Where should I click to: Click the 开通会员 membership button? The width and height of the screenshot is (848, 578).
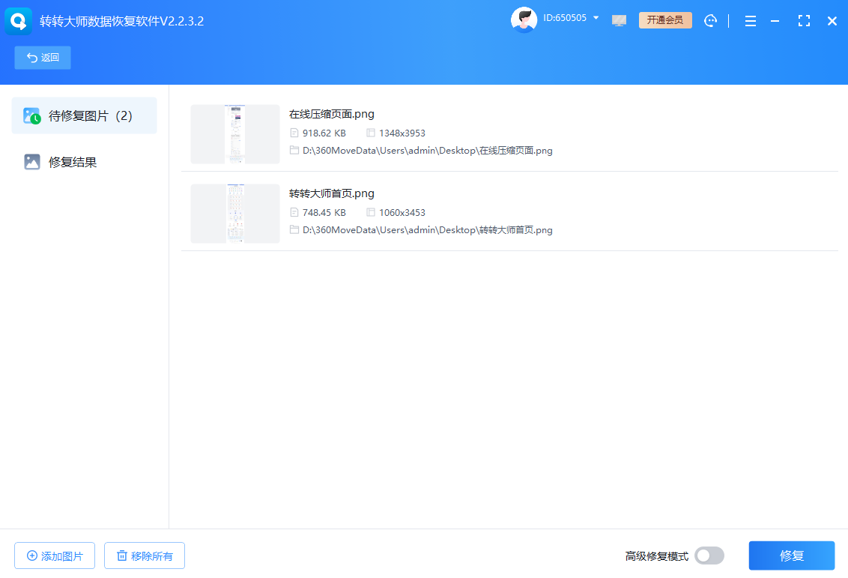(665, 20)
